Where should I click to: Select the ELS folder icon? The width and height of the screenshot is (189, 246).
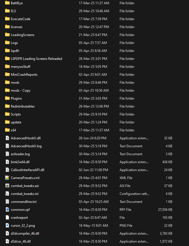(7, 11)
